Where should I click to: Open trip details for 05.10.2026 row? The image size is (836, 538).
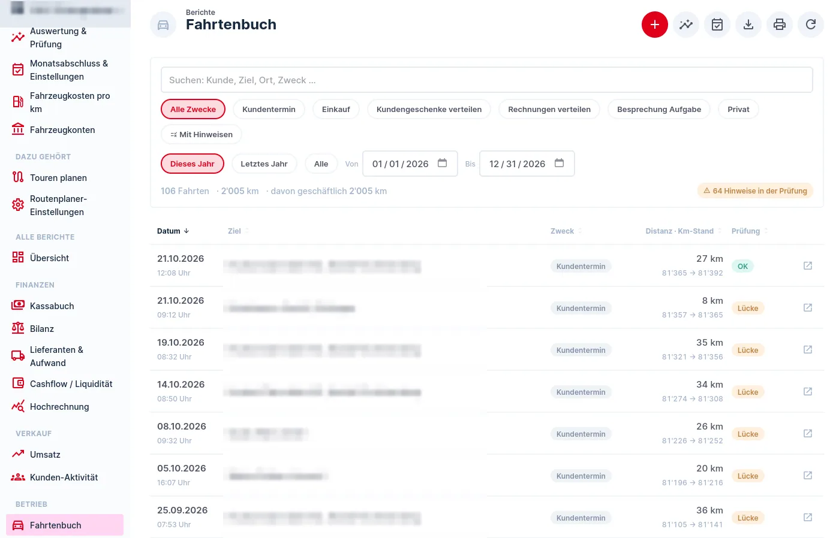pos(808,475)
